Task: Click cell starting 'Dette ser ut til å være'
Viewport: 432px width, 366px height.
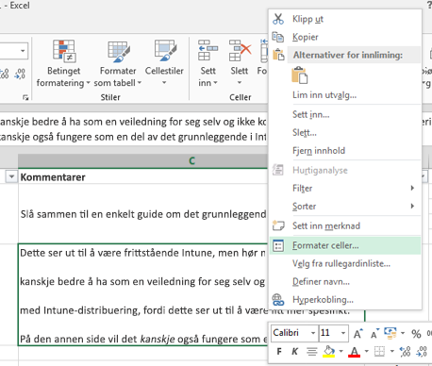Action: coord(143,294)
